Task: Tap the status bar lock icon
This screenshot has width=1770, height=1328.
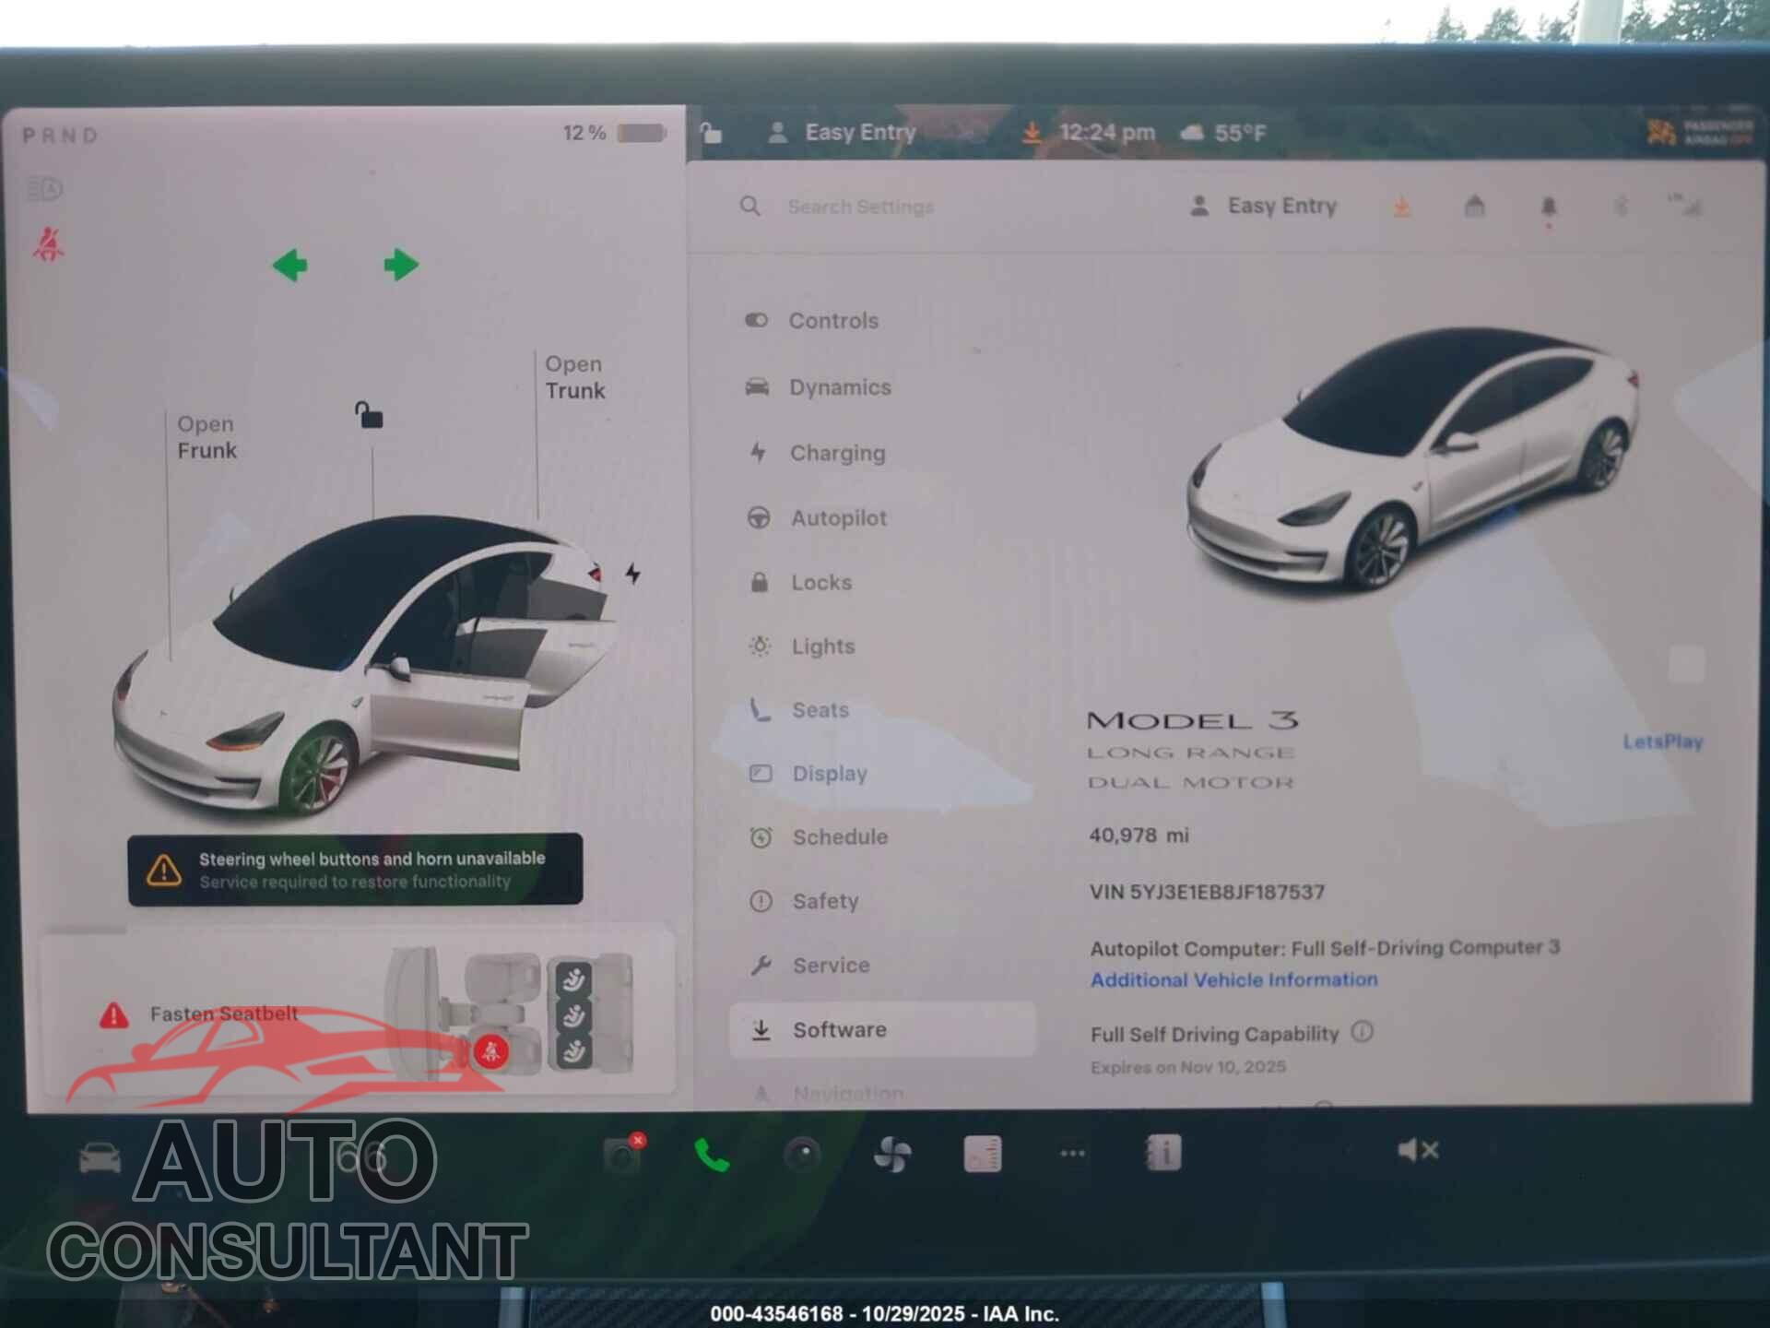Action: (711, 133)
